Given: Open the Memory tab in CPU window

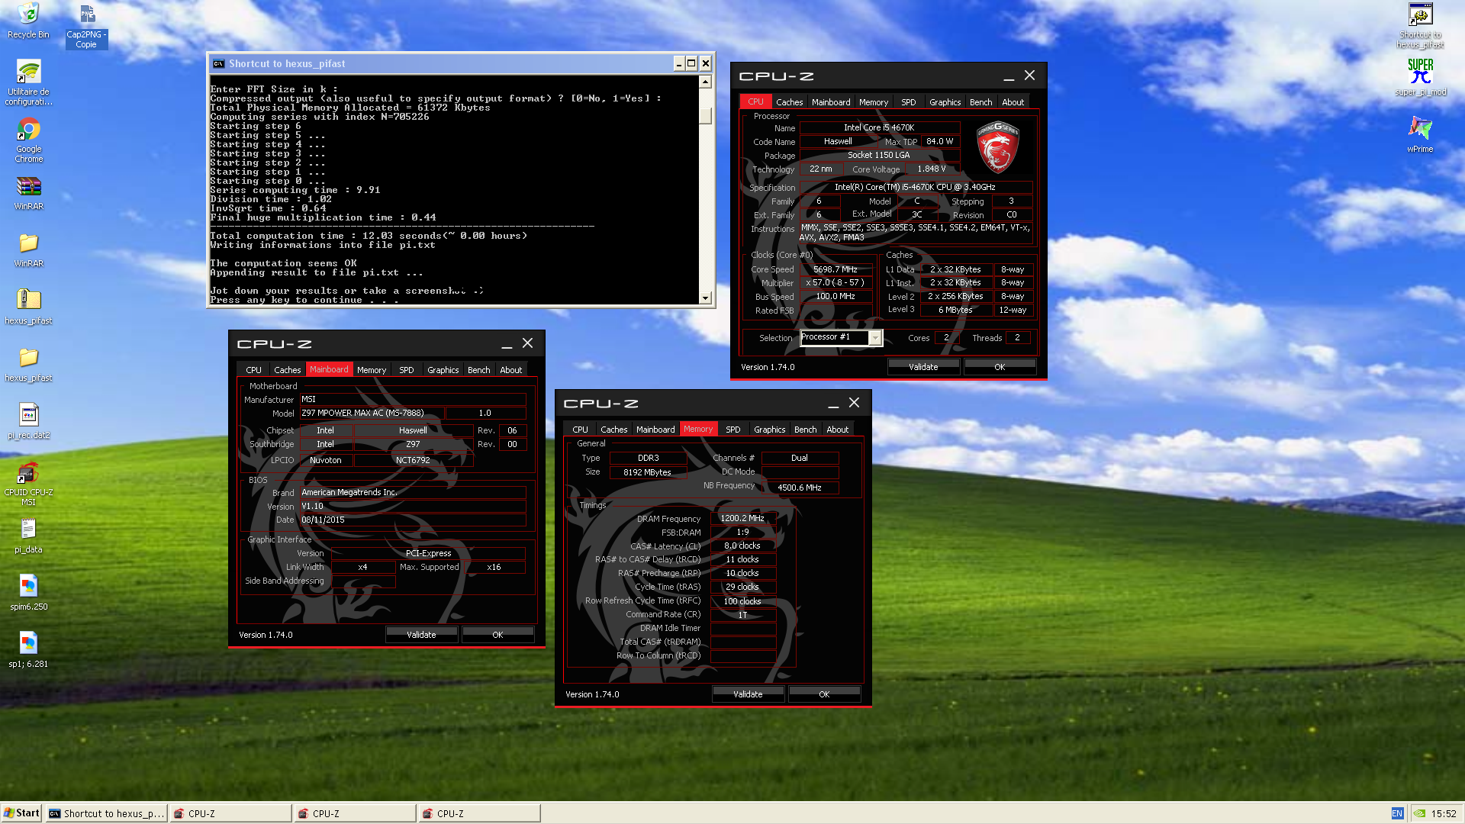Looking at the screenshot, I should [874, 102].
